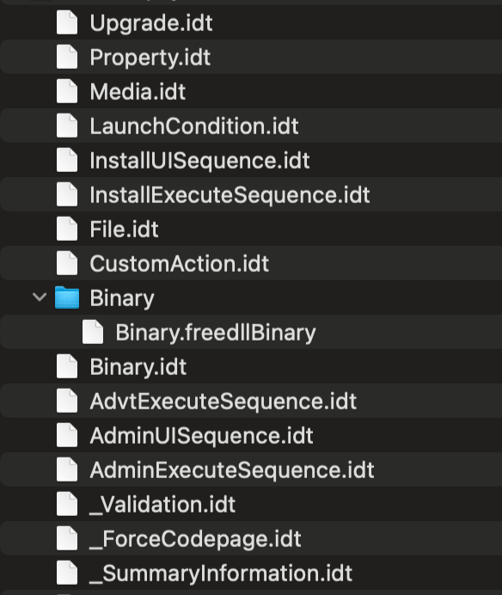The width and height of the screenshot is (502, 595).
Task: Select the Media.idt file icon
Action: (x=67, y=91)
